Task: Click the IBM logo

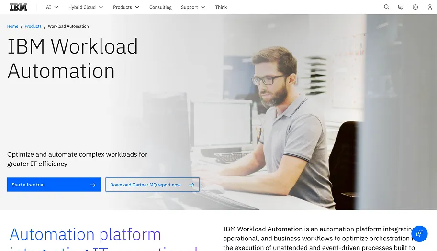Action: click(x=18, y=7)
